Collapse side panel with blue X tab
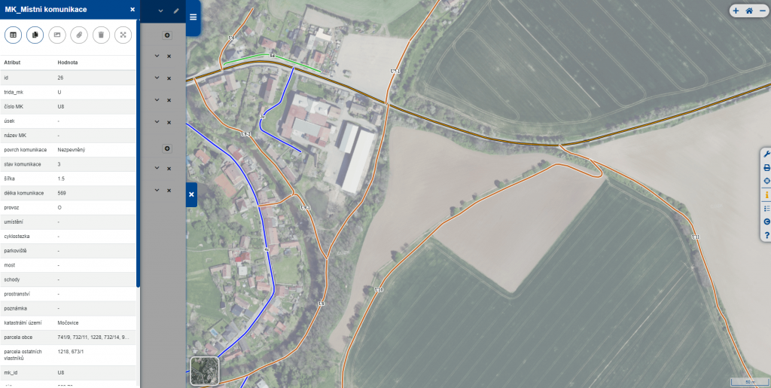 click(x=192, y=194)
